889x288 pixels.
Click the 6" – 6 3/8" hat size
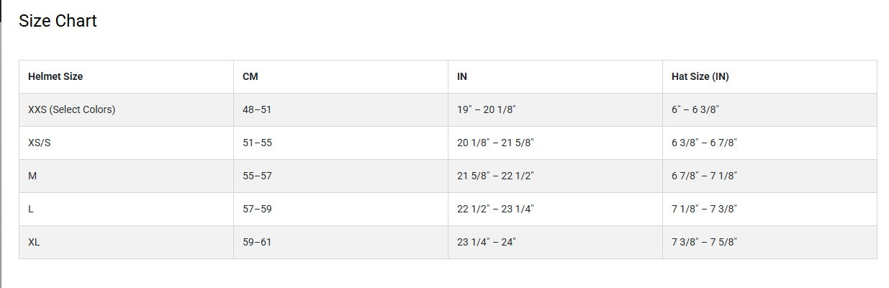pyautogui.click(x=695, y=109)
